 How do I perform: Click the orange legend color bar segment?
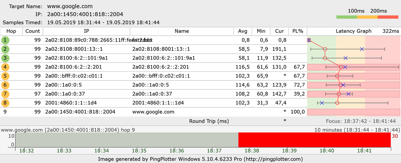(367, 17)
